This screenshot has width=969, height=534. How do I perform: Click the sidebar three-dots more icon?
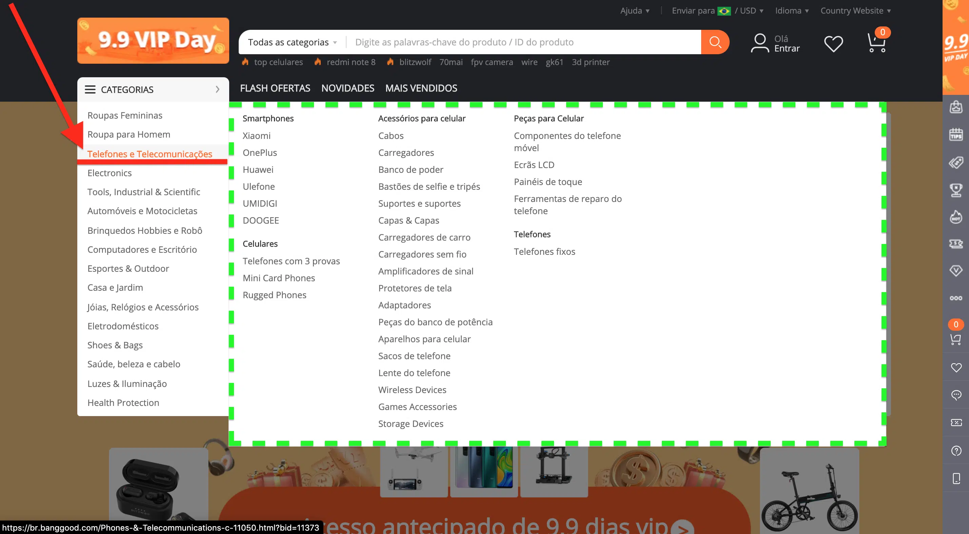point(956,298)
